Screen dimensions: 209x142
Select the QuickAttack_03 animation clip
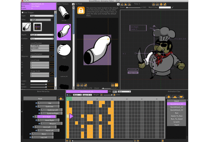click(176, 110)
